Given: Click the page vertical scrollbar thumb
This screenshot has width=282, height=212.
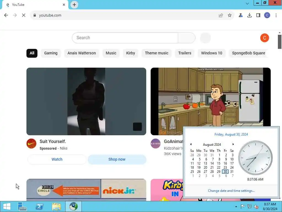Looking at the screenshot, I should 280,42.
